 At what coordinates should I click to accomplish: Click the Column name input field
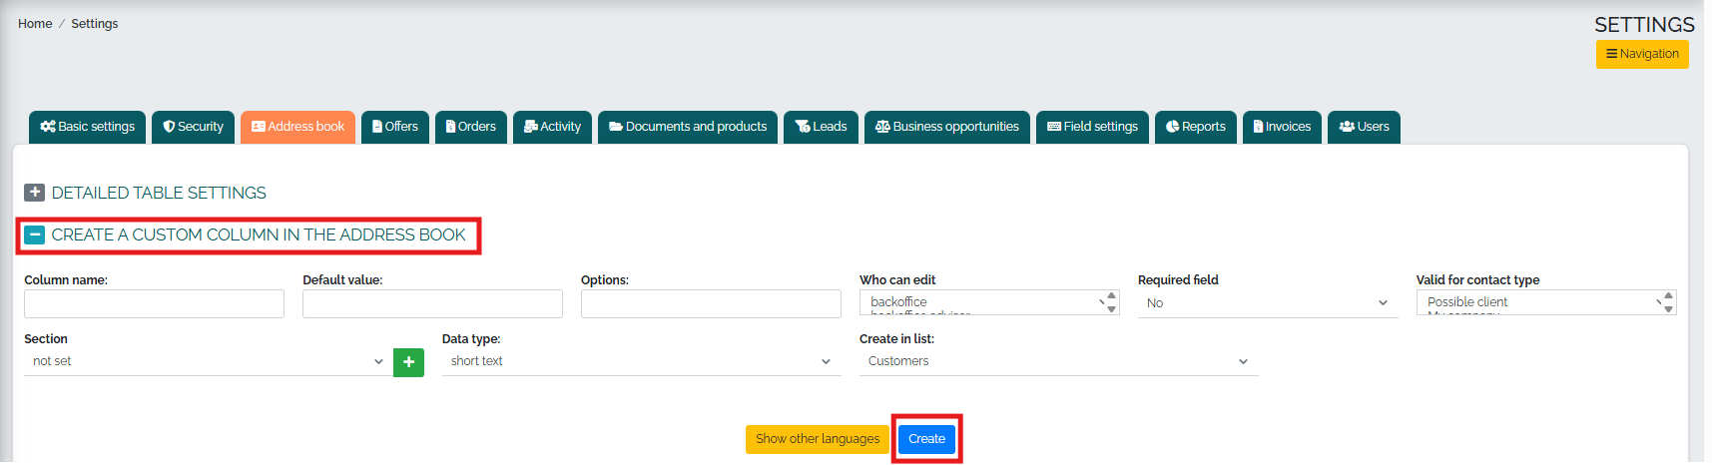(x=154, y=304)
